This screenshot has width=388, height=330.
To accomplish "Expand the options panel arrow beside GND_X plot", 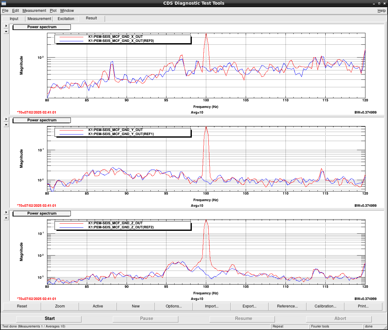I will pyautogui.click(x=6, y=26).
